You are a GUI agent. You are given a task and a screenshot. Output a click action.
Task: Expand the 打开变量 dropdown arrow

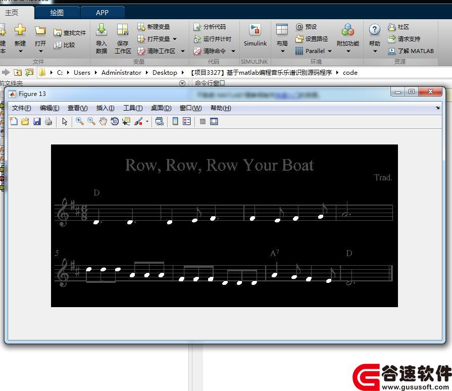click(x=175, y=39)
